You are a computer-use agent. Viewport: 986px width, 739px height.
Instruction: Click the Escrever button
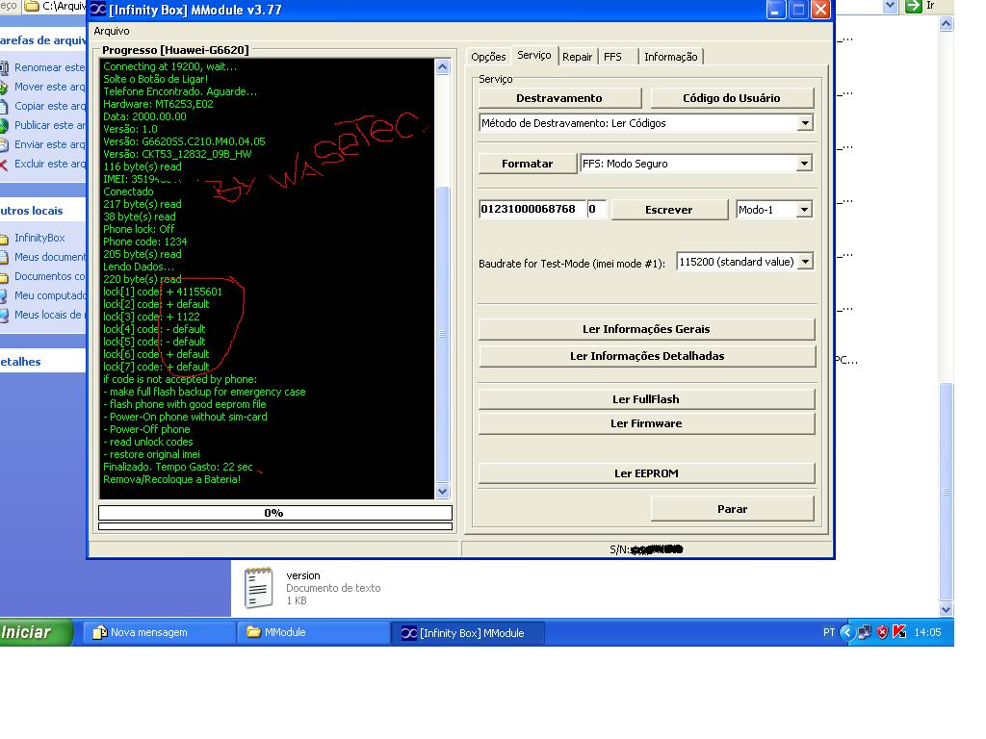click(668, 209)
